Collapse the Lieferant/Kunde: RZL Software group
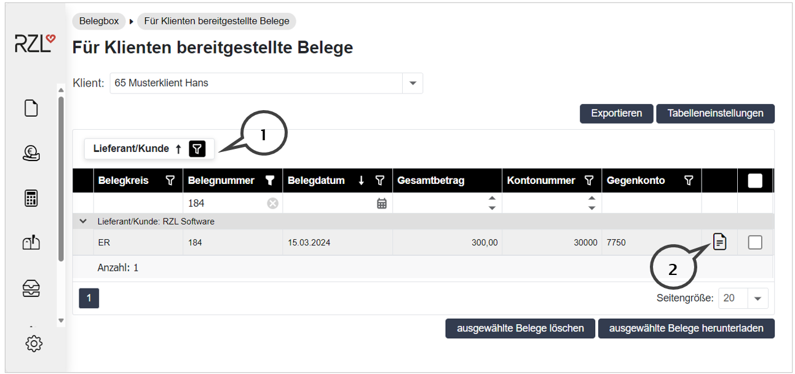This screenshot has width=795, height=374. pyautogui.click(x=83, y=221)
